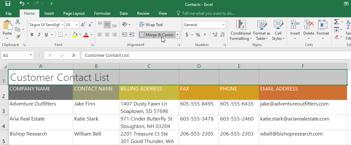Viewport: 351px width, 145px height.
Task: Open the Conditional Formatting button
Action: [x=241, y=31]
